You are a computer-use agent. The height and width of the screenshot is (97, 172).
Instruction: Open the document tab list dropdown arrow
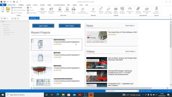171,18
